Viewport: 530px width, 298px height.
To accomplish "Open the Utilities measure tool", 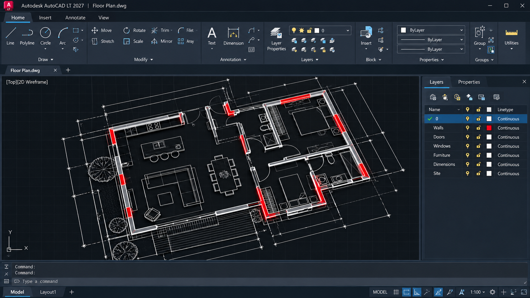I will click(x=512, y=37).
